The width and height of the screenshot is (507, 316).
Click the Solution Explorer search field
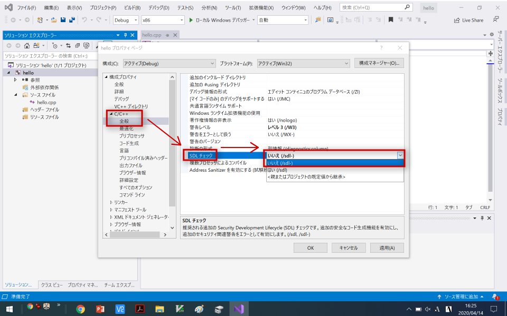(50, 56)
